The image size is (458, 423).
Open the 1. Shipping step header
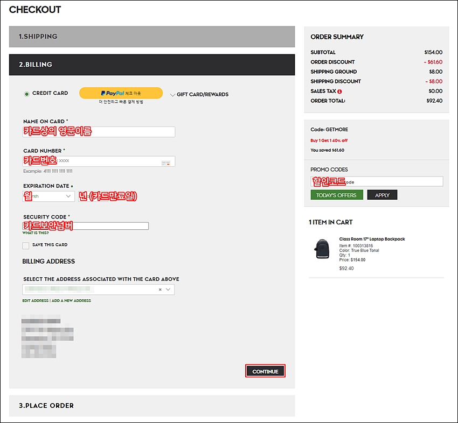(x=152, y=37)
